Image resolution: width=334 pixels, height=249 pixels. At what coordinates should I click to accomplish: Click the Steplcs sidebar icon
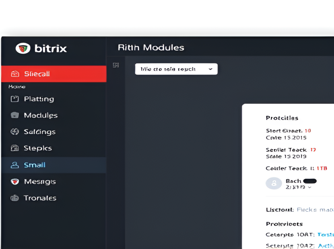coord(15,148)
